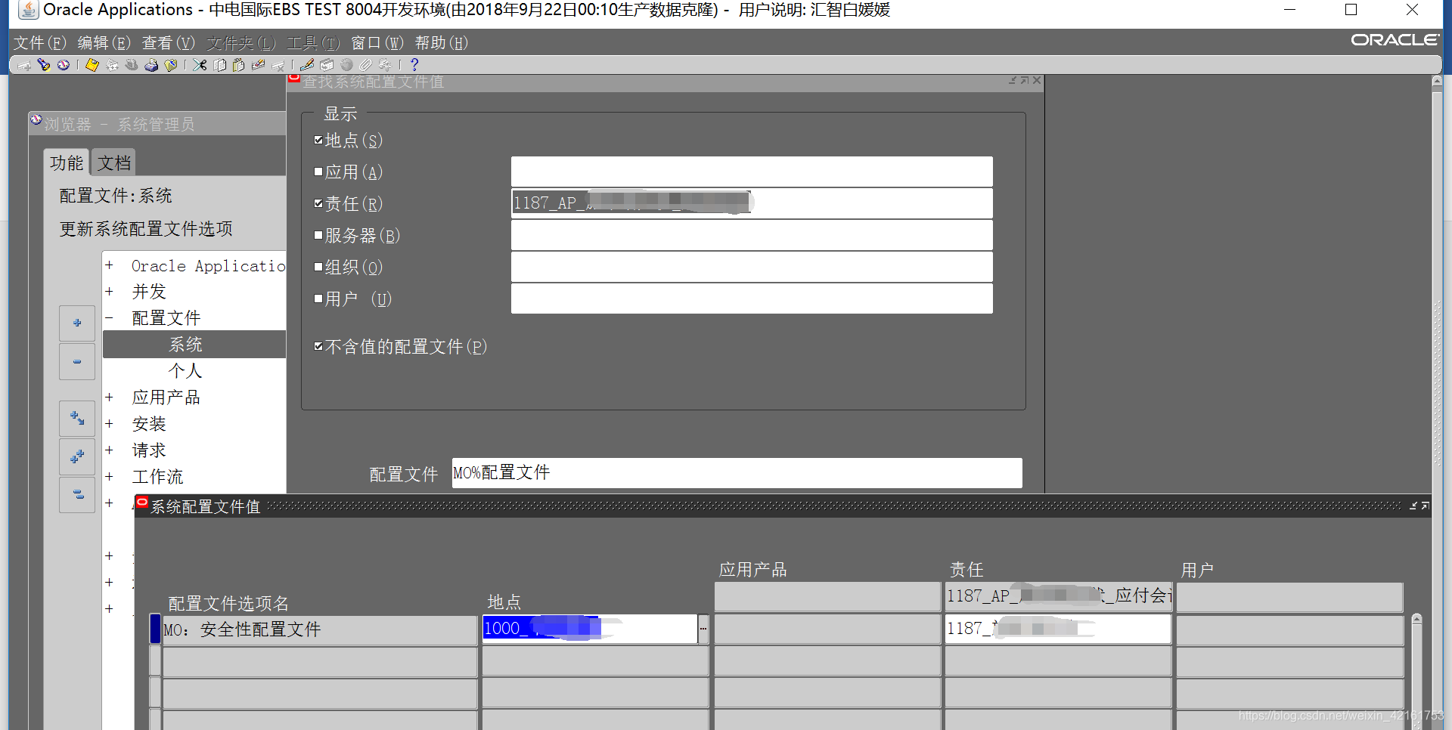Collapse the 配置文件 tree node
This screenshot has height=730, width=1452.
(x=110, y=318)
